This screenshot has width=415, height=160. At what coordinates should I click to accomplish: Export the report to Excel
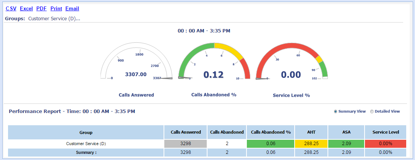(x=26, y=8)
